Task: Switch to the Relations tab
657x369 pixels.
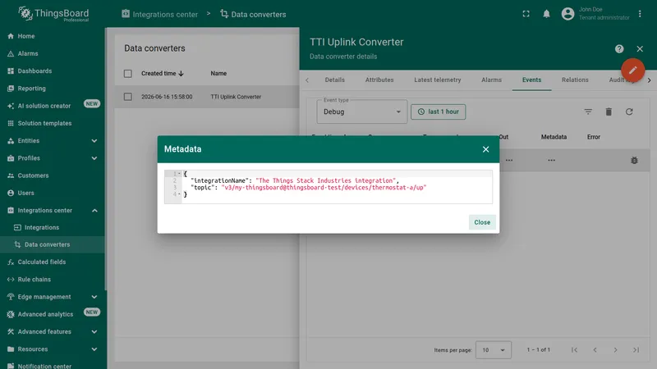Action: point(575,80)
